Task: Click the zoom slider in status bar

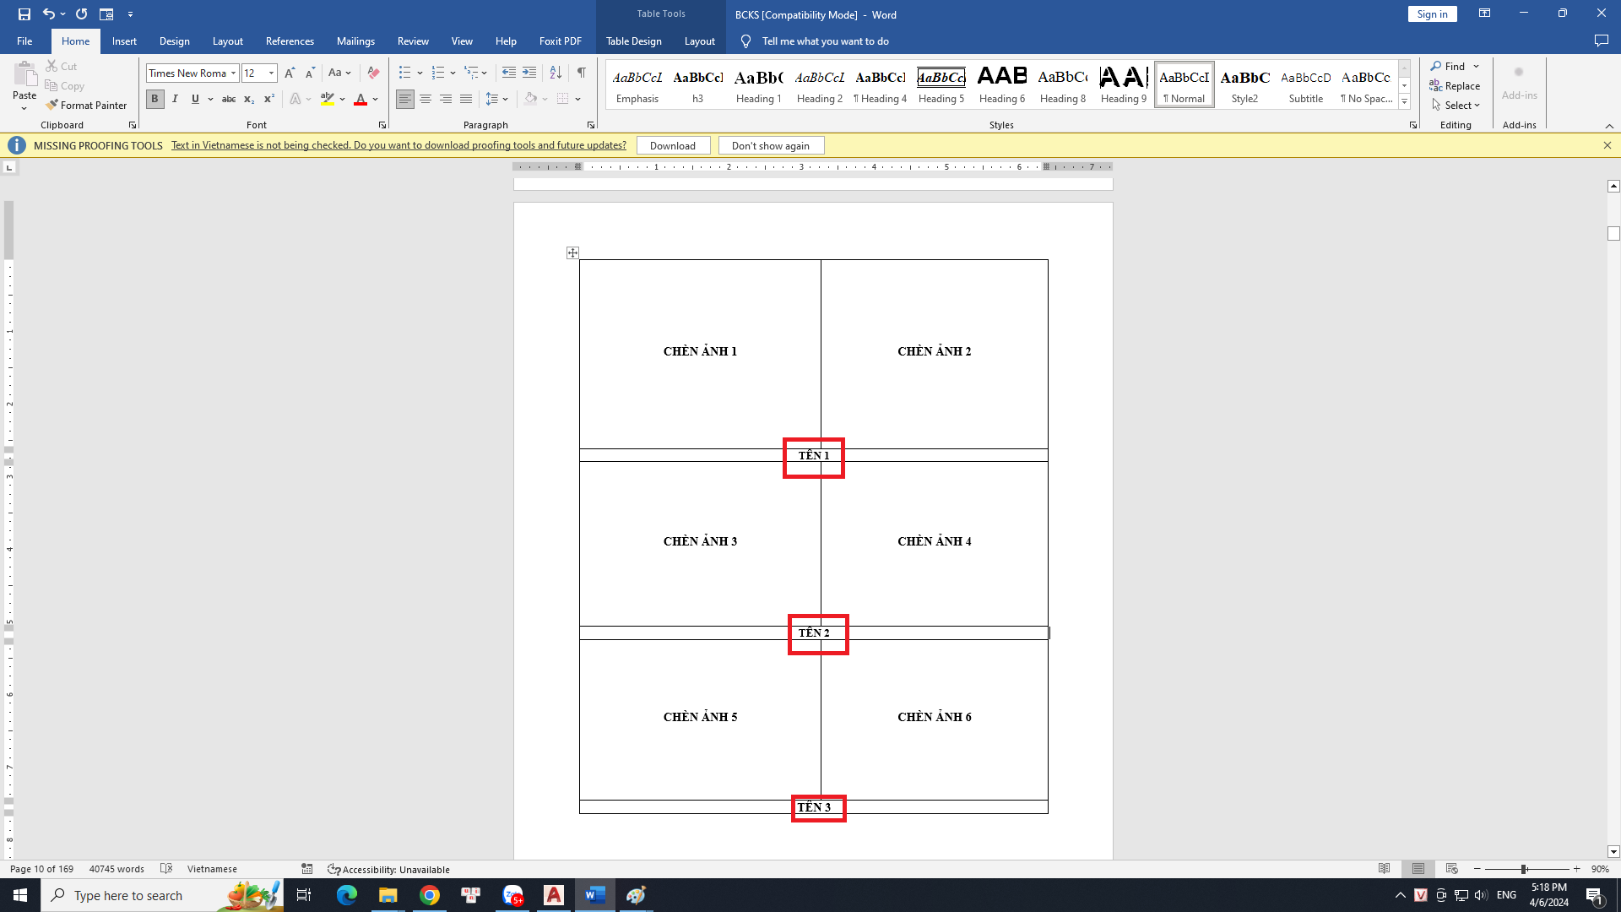Action: point(1524,869)
